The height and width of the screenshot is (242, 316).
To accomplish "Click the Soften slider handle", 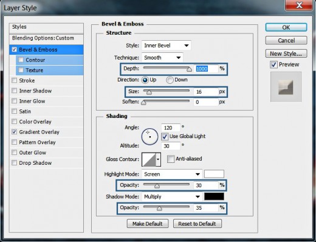I will pos(143,103).
